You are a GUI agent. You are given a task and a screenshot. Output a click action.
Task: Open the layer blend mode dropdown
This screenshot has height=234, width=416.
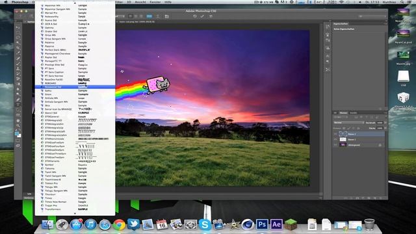click(x=349, y=123)
